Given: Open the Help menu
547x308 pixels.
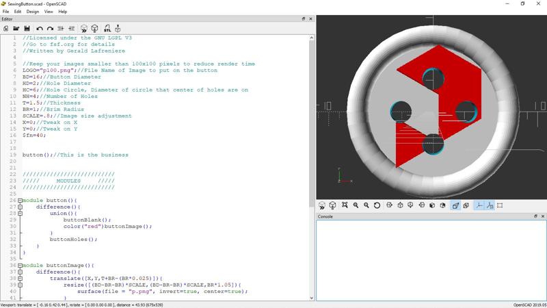Looking at the screenshot, I should point(62,12).
